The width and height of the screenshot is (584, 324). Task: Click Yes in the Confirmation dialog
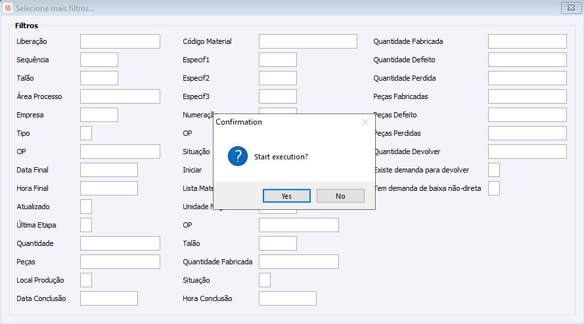[x=286, y=196]
